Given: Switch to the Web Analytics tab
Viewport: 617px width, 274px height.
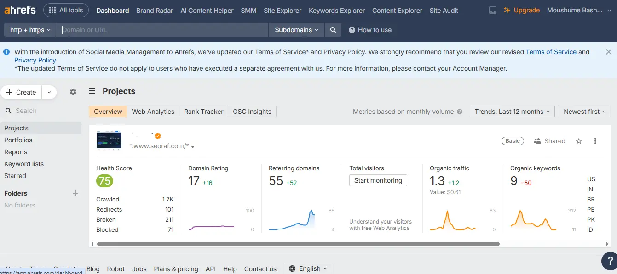Looking at the screenshot, I should (153, 112).
